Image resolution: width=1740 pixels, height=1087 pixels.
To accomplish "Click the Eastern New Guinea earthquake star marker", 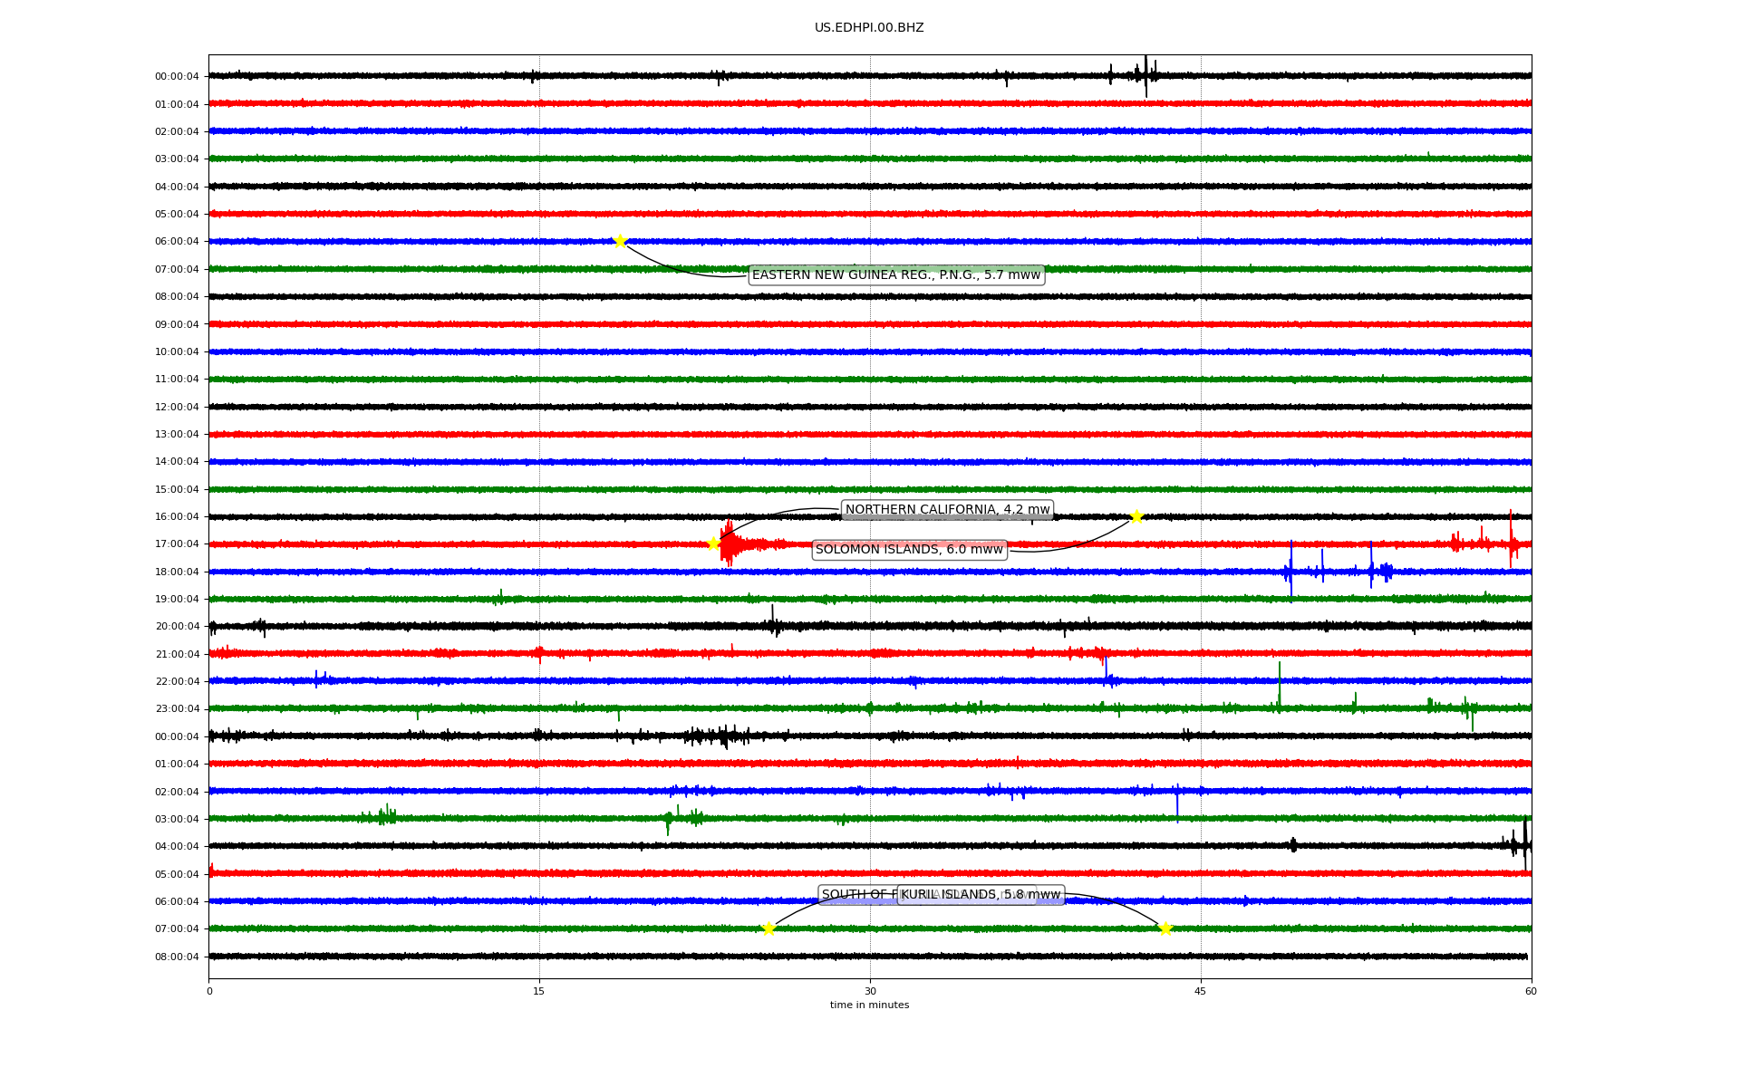I will click(620, 241).
